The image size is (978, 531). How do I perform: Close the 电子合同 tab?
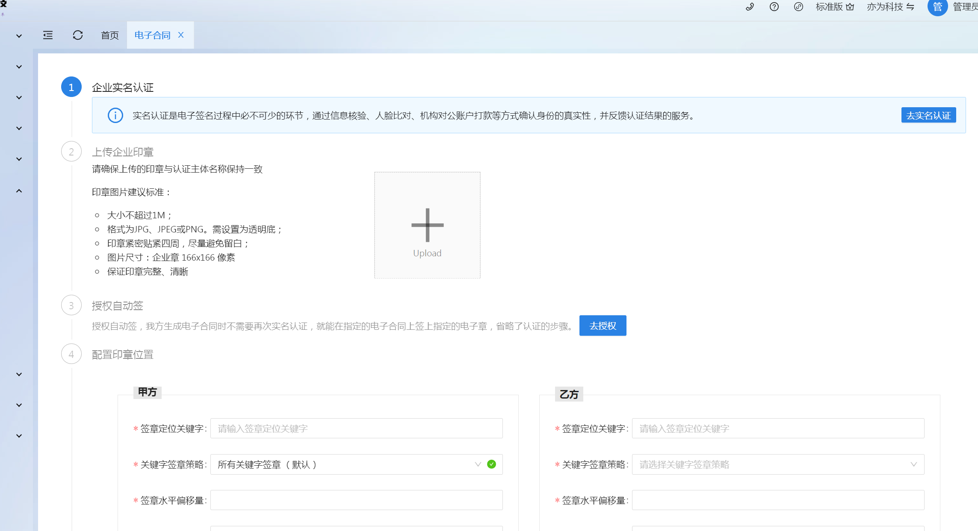click(181, 35)
